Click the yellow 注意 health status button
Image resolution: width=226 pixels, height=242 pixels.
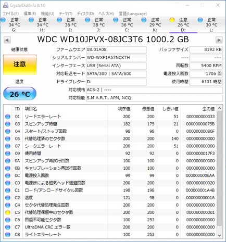click(20, 65)
